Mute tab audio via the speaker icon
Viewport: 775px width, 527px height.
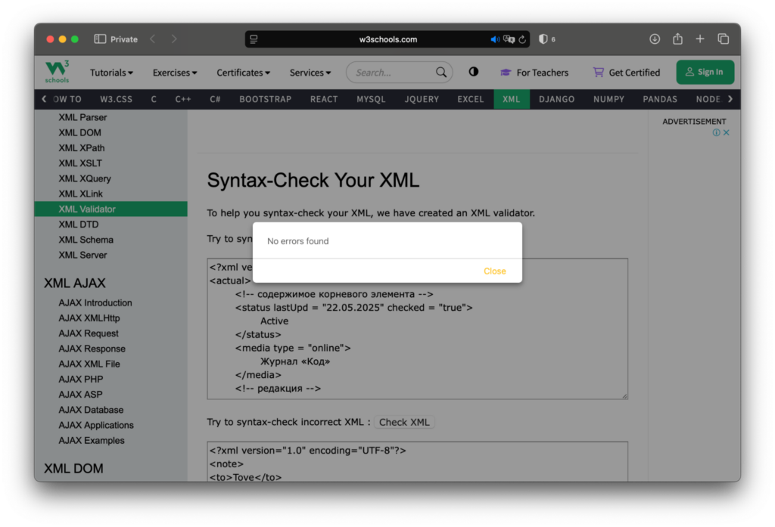coord(493,39)
